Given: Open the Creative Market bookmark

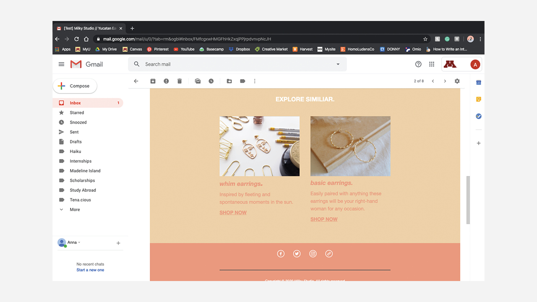Looking at the screenshot, I should pyautogui.click(x=271, y=49).
